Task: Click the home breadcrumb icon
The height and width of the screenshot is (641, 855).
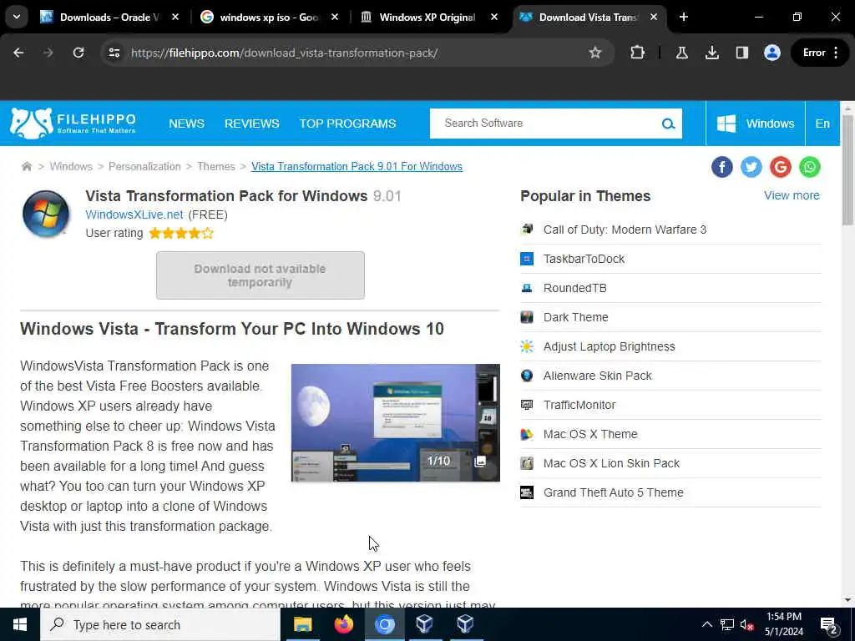Action: [26, 166]
